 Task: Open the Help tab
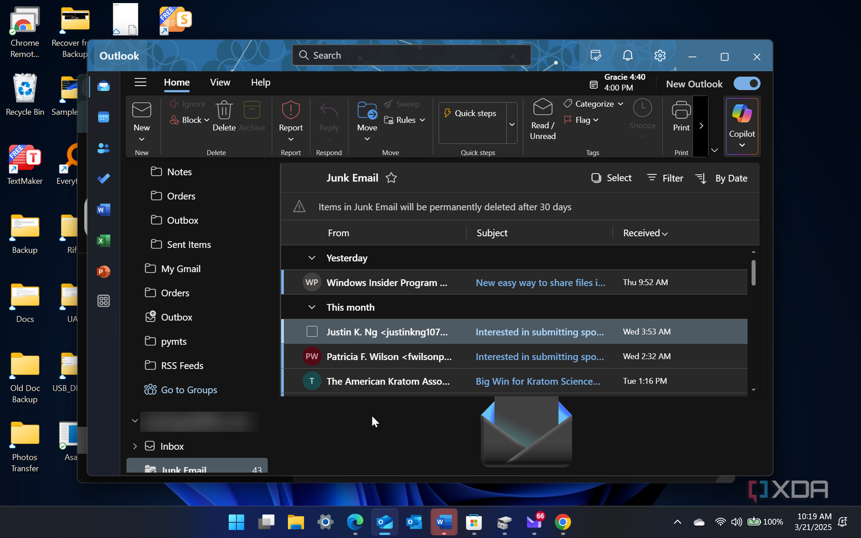coord(260,82)
